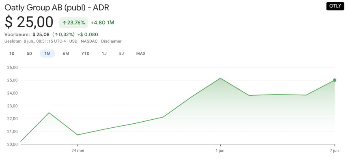The height and width of the screenshot is (159, 348).
Task: Select the 1J yearly range
Action: pos(104,54)
